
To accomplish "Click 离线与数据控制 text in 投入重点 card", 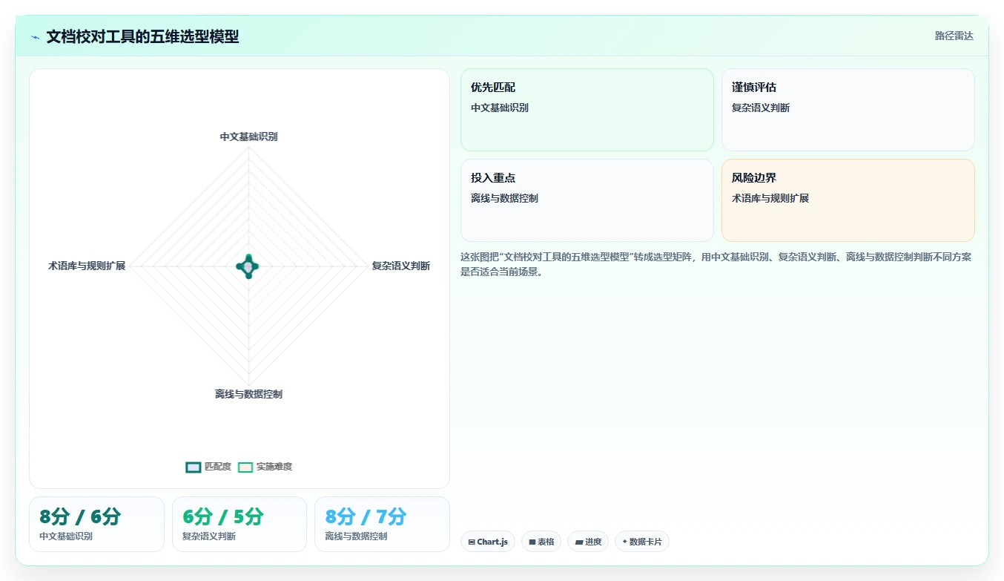I will pos(504,198).
